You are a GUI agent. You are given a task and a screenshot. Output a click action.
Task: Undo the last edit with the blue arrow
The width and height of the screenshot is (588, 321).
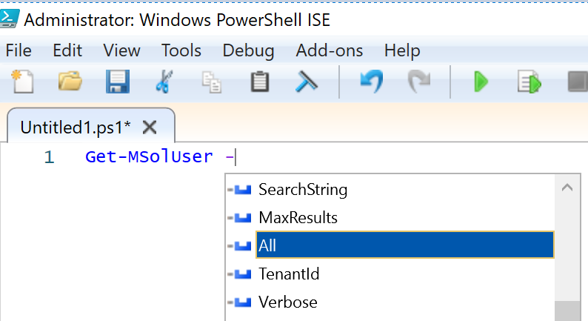pos(372,81)
